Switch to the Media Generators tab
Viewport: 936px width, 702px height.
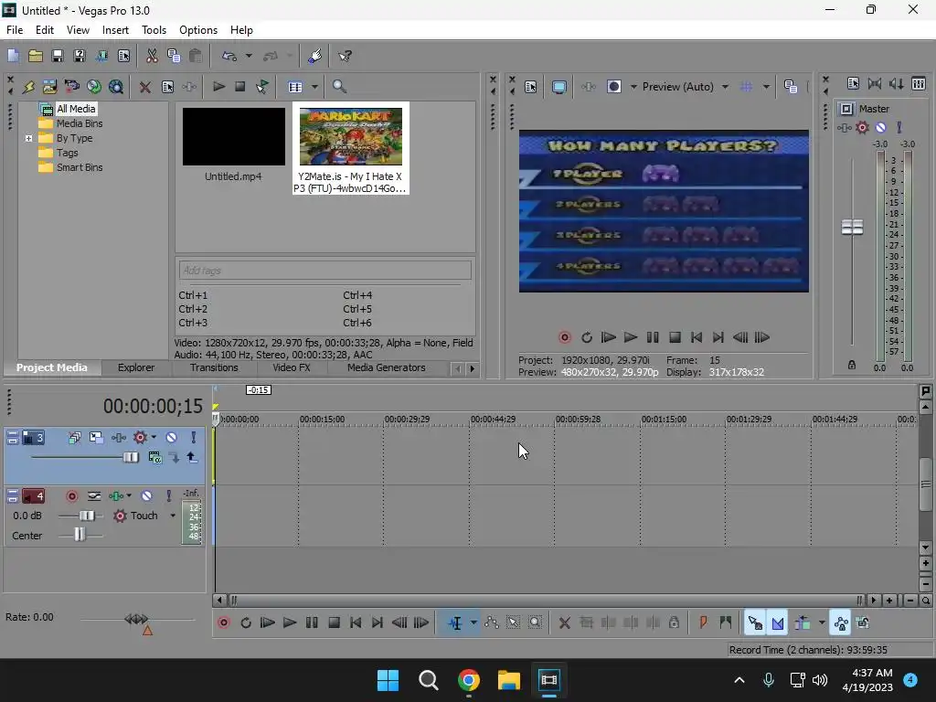[x=387, y=367]
